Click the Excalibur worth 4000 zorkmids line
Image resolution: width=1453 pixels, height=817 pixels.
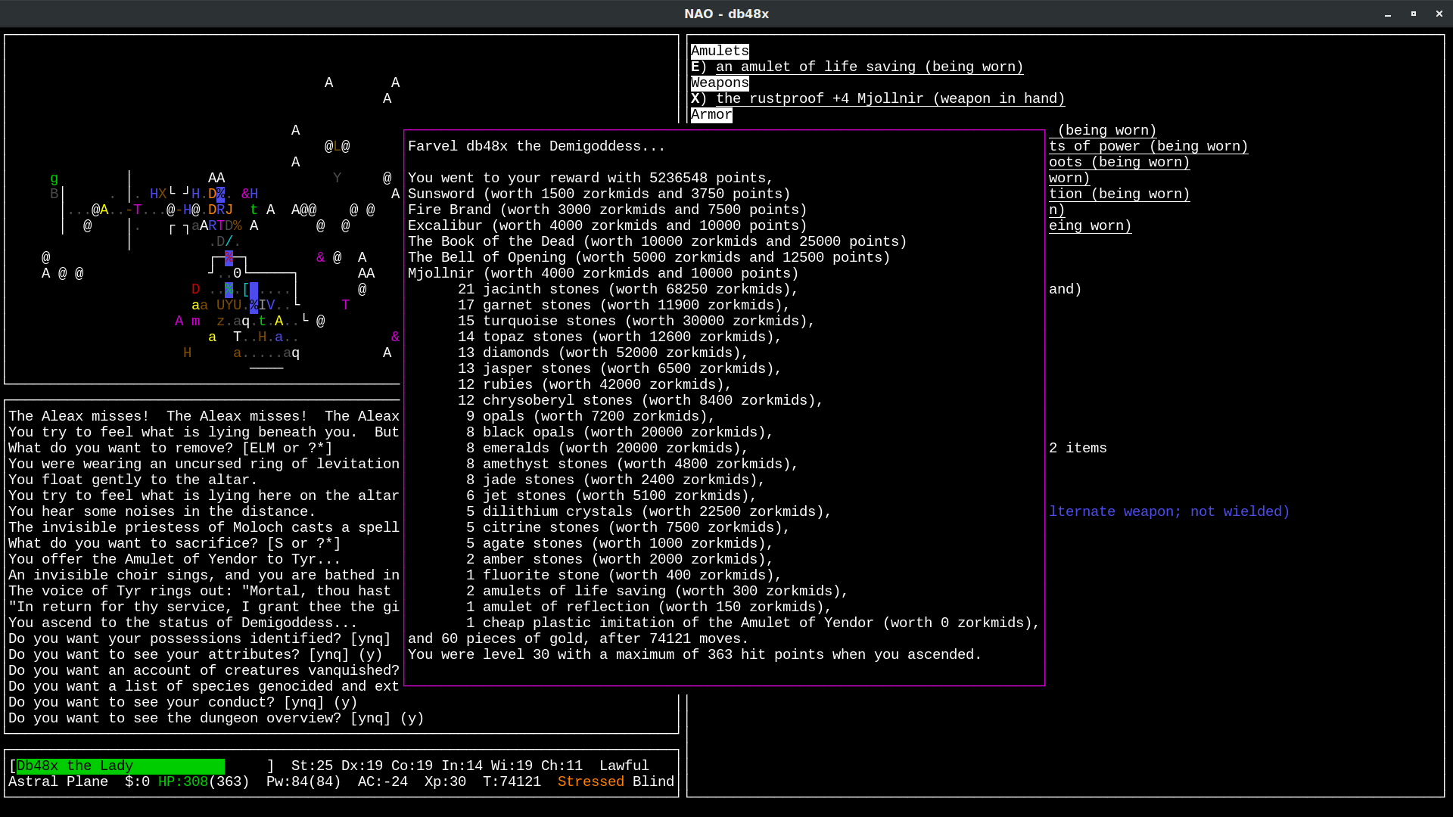coord(607,225)
